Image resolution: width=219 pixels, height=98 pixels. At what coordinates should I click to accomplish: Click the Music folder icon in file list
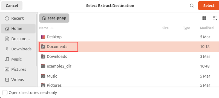[x=43, y=76]
